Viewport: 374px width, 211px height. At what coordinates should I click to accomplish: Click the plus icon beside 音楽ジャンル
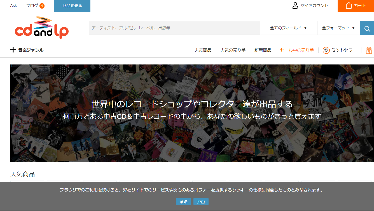[x=13, y=50]
